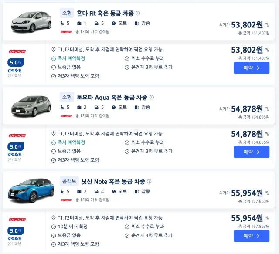Click info icon beside 닛산 Note title

click(149, 182)
